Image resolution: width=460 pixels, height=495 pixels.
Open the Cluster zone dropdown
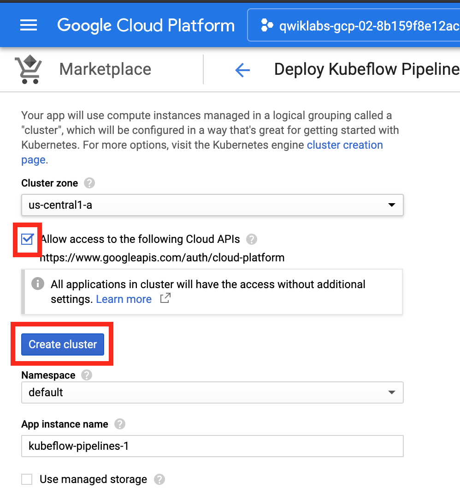(212, 205)
